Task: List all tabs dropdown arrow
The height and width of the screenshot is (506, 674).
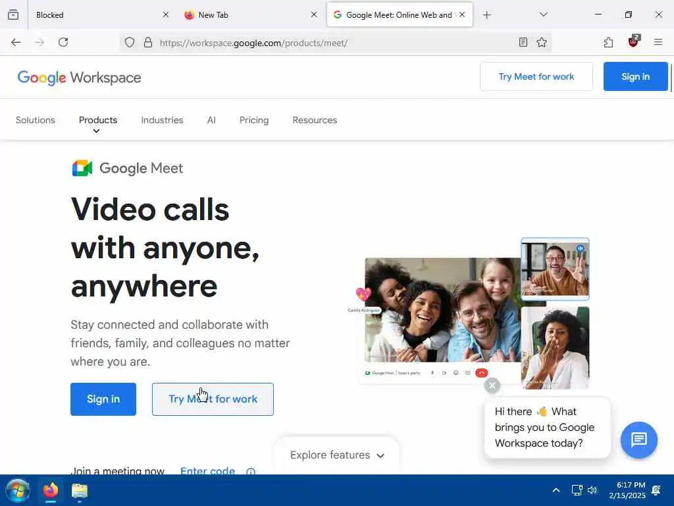Action: click(x=543, y=15)
